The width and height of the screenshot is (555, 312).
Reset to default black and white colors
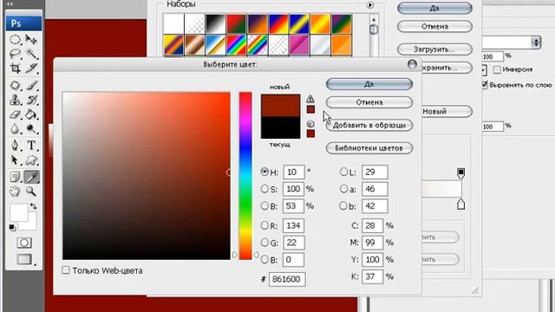[x=12, y=228]
